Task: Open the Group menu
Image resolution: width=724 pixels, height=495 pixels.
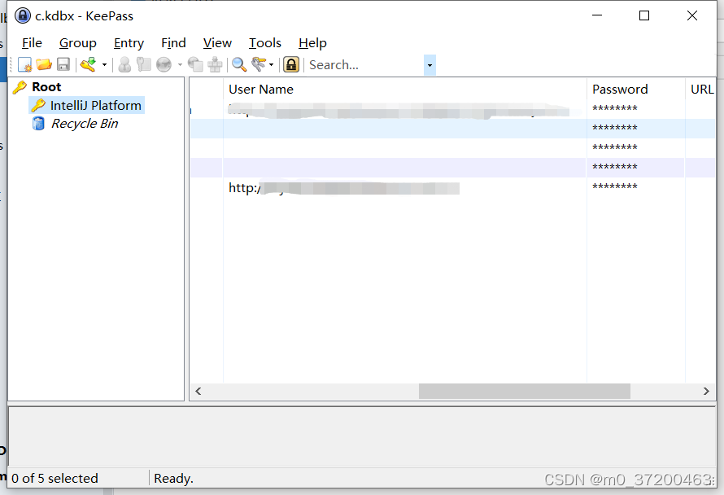Action: [x=77, y=43]
